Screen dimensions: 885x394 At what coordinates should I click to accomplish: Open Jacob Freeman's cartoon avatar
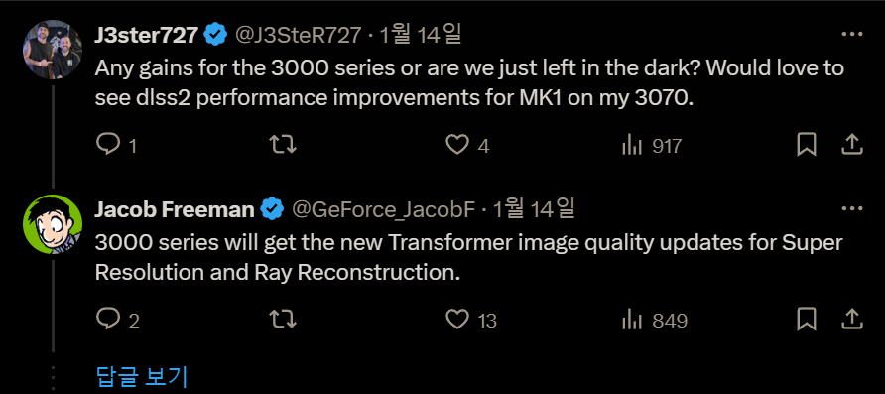[x=53, y=223]
